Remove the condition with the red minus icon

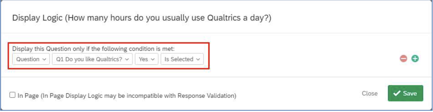tap(403, 59)
